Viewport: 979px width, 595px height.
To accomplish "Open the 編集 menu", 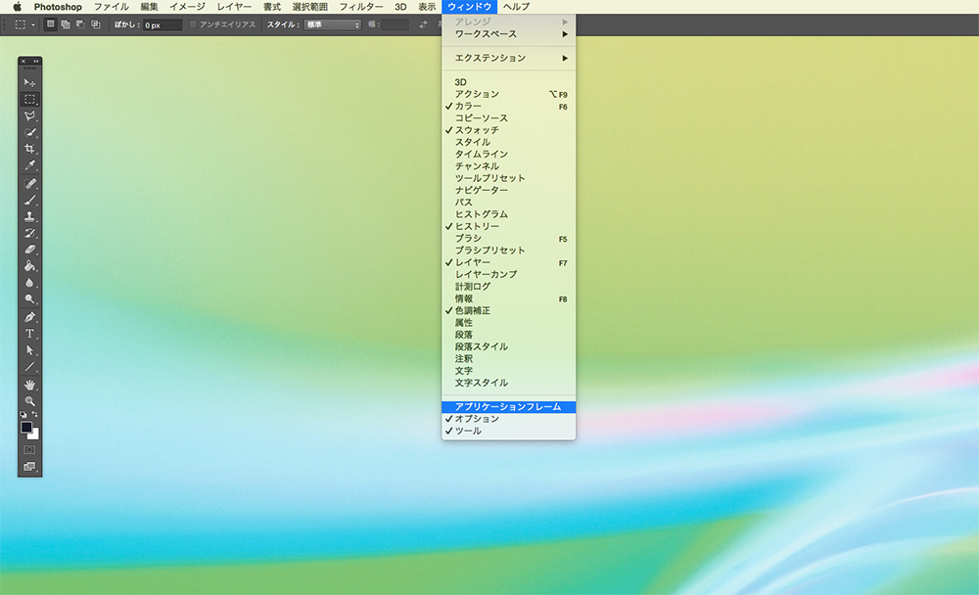I will coord(149,7).
